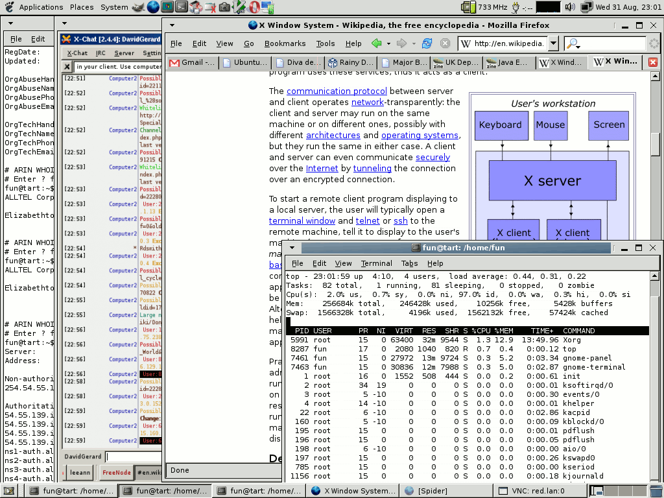The image size is (664, 498).
Task: Click the X-Chat message input field
Action: (x=133, y=456)
